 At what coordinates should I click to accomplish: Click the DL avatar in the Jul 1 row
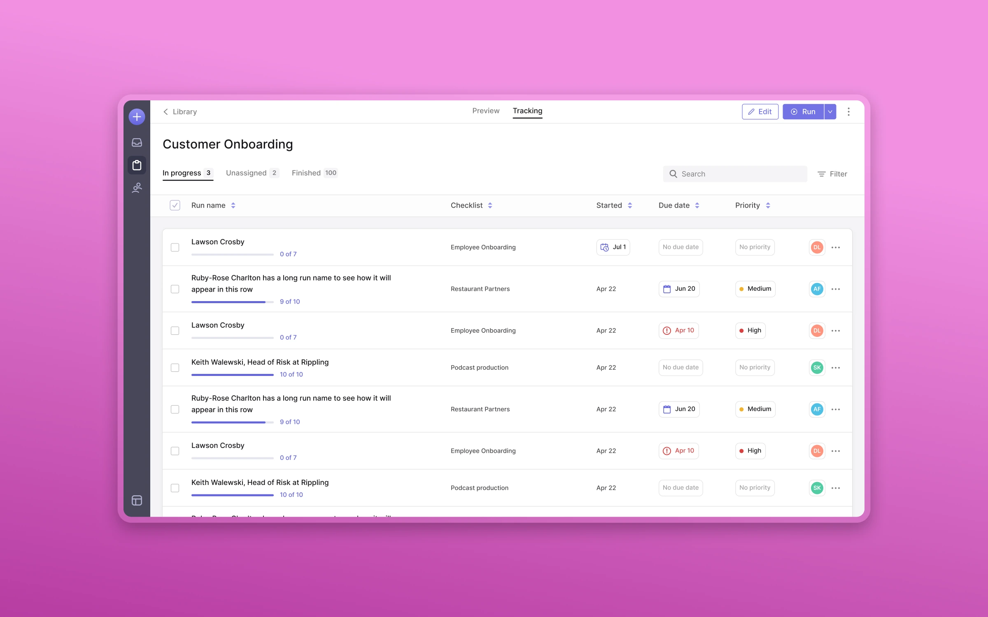(x=817, y=247)
